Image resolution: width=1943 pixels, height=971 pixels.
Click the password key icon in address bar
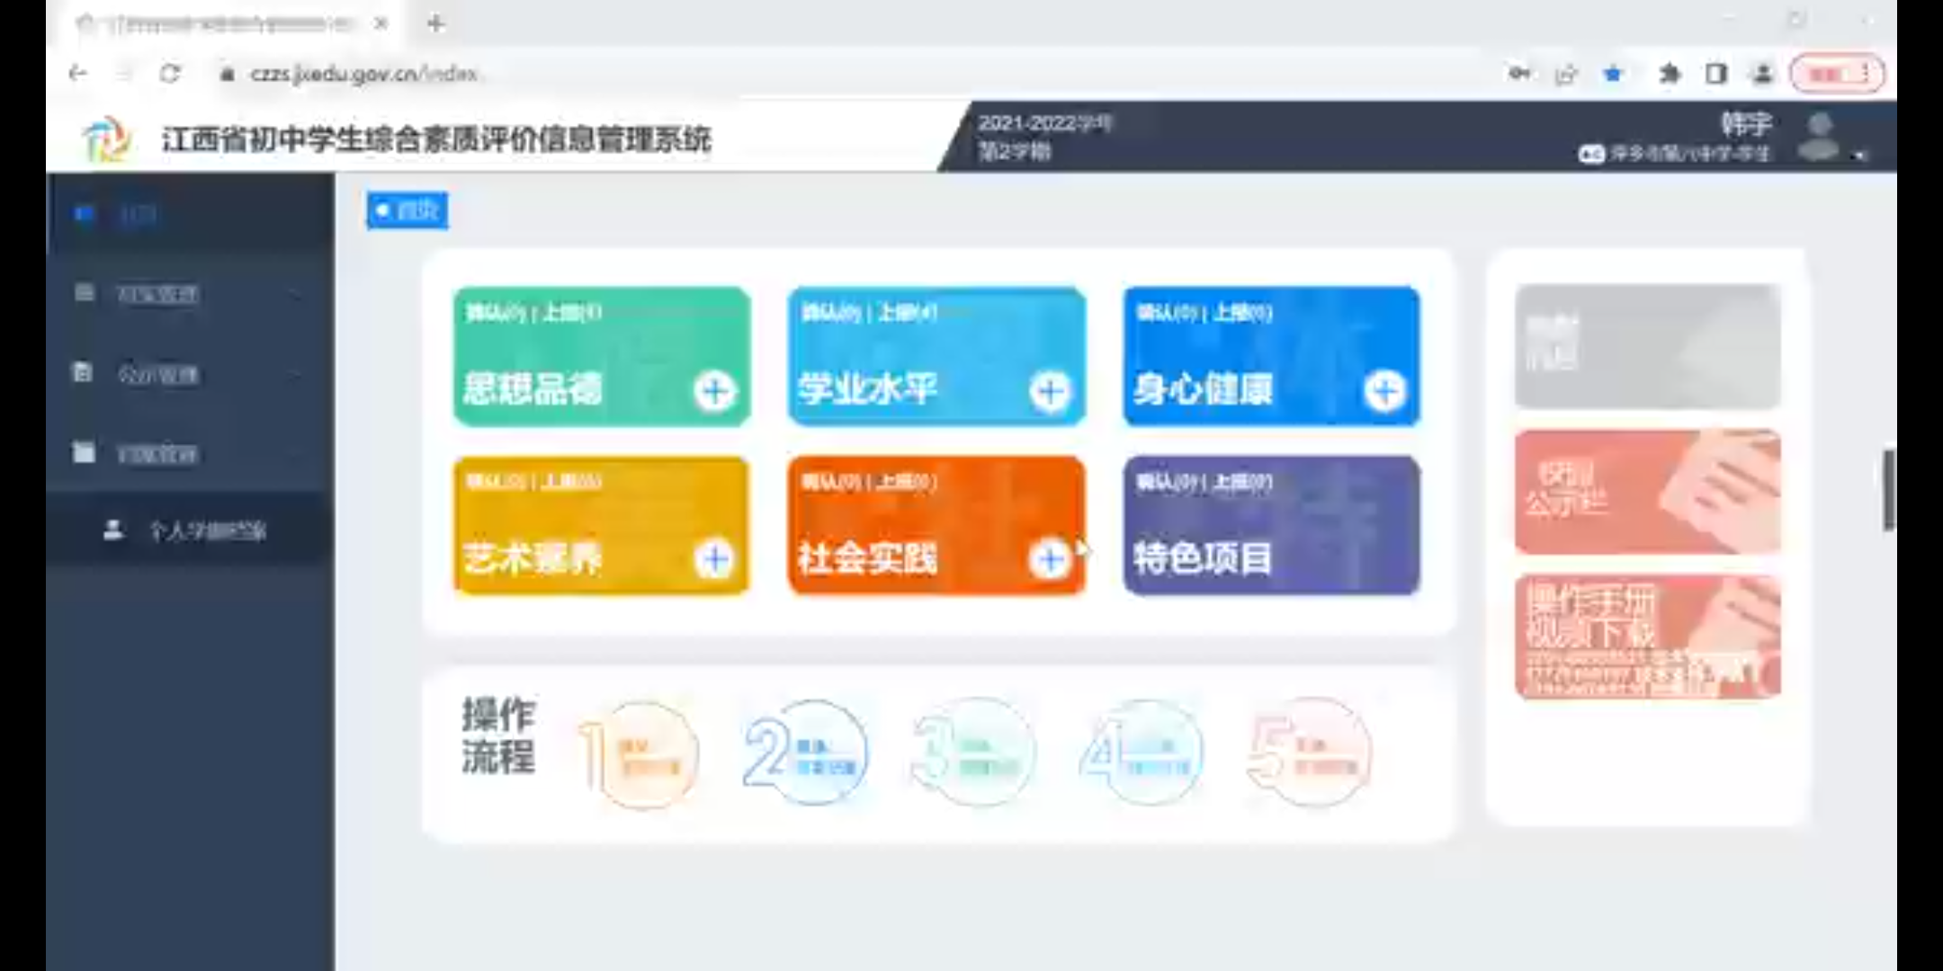tap(1519, 74)
